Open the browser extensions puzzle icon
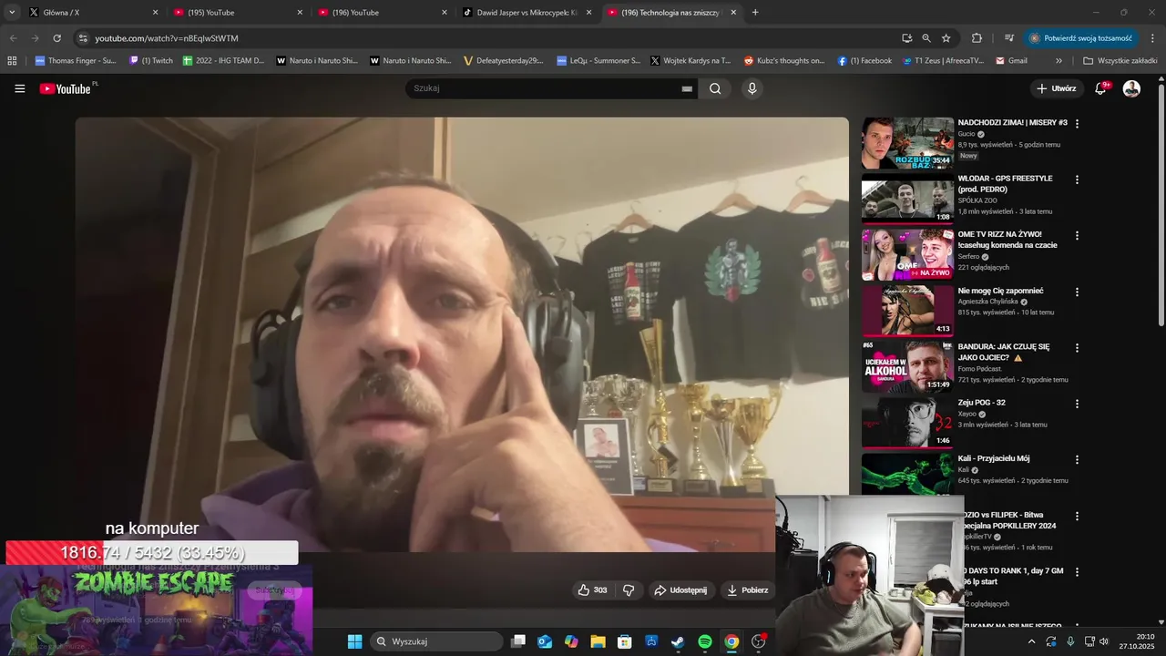 (x=977, y=38)
